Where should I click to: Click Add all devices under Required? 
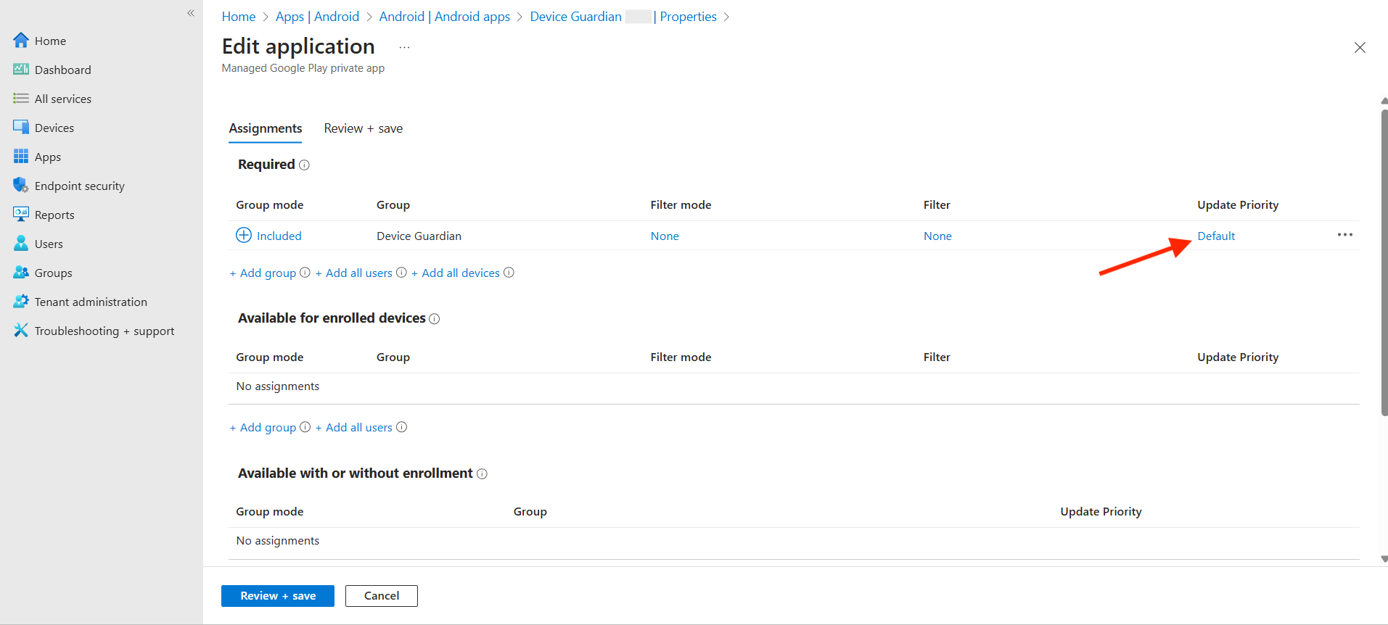tap(460, 273)
